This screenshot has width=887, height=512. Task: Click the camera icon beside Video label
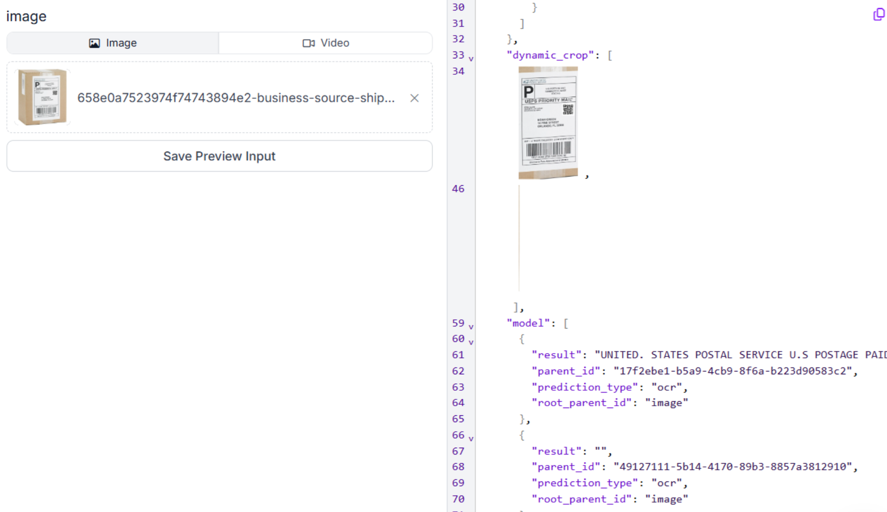(x=308, y=43)
